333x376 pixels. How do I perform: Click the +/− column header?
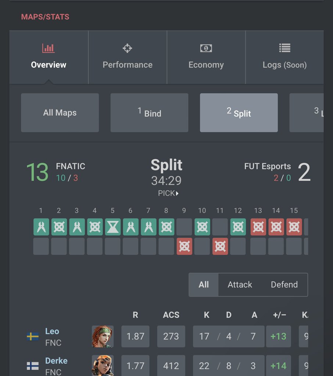279,315
